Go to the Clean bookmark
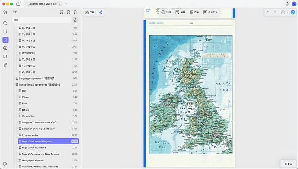The height and width of the screenshot is (169, 298). (48, 97)
